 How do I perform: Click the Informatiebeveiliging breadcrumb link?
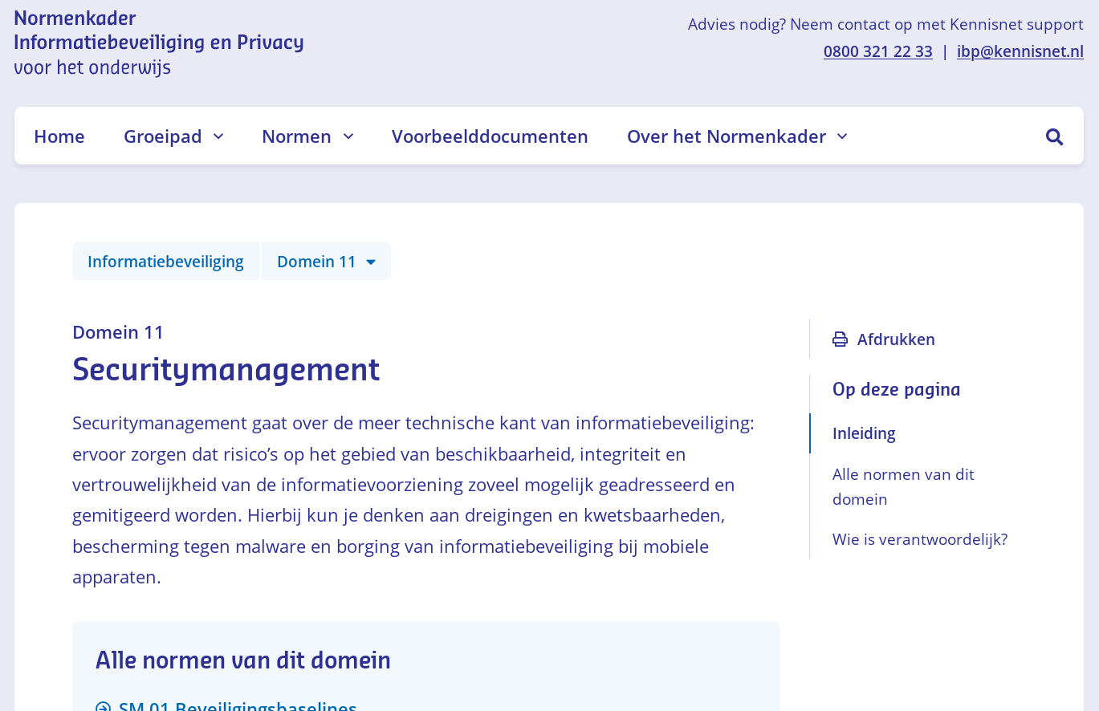[x=165, y=262]
